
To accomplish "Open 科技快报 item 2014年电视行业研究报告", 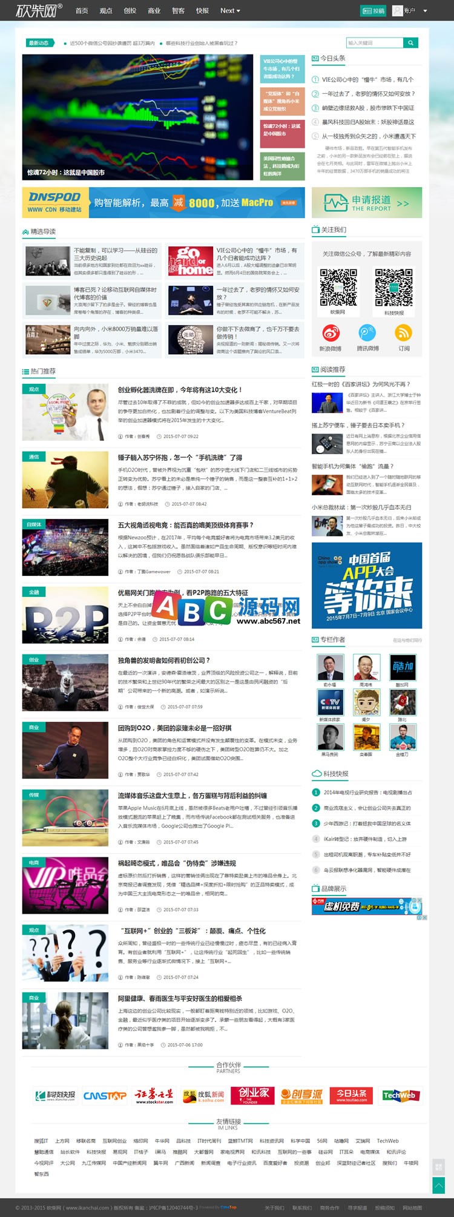I will (x=367, y=793).
